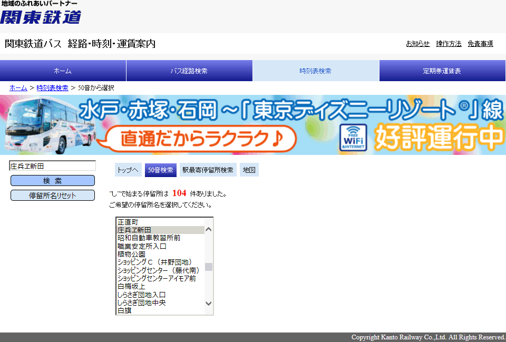Screen dimensions: 506x342
Task: Switch to the 時刻表検索 tab
Action: point(316,71)
